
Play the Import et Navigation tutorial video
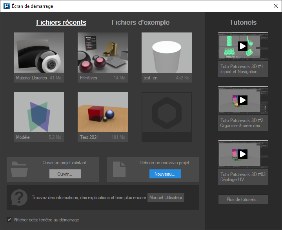coord(243,46)
